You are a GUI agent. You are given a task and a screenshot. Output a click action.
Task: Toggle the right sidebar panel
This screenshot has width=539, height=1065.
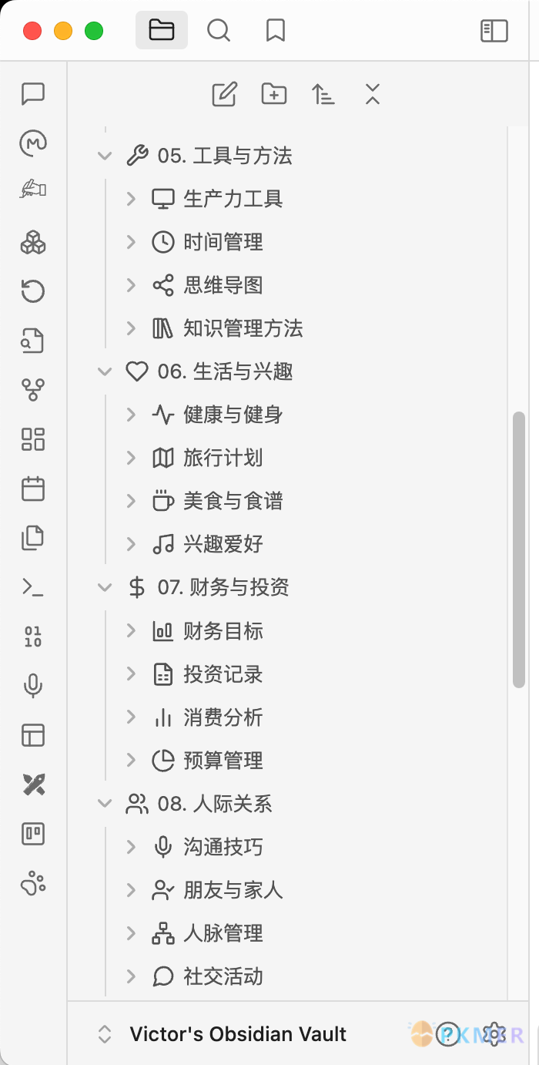494,31
